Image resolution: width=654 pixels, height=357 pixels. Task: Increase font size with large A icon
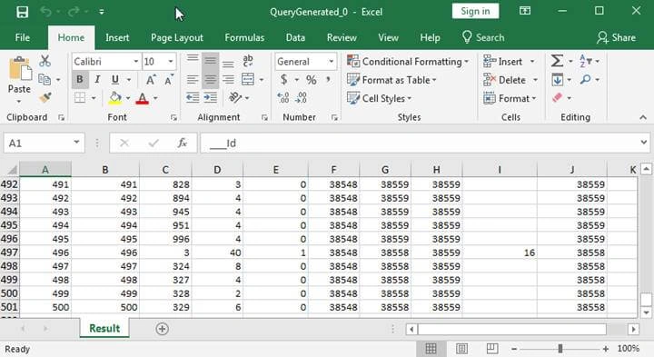point(151,80)
